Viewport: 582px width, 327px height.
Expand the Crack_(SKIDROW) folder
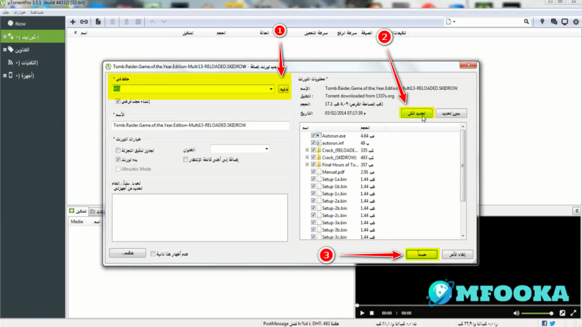[307, 158]
